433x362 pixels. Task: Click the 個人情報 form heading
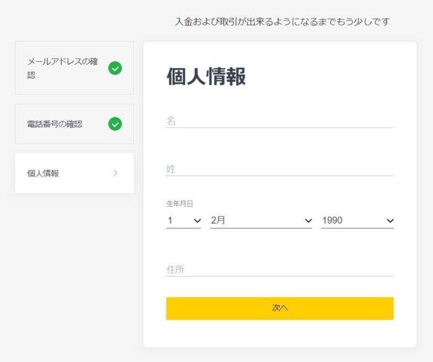click(206, 76)
